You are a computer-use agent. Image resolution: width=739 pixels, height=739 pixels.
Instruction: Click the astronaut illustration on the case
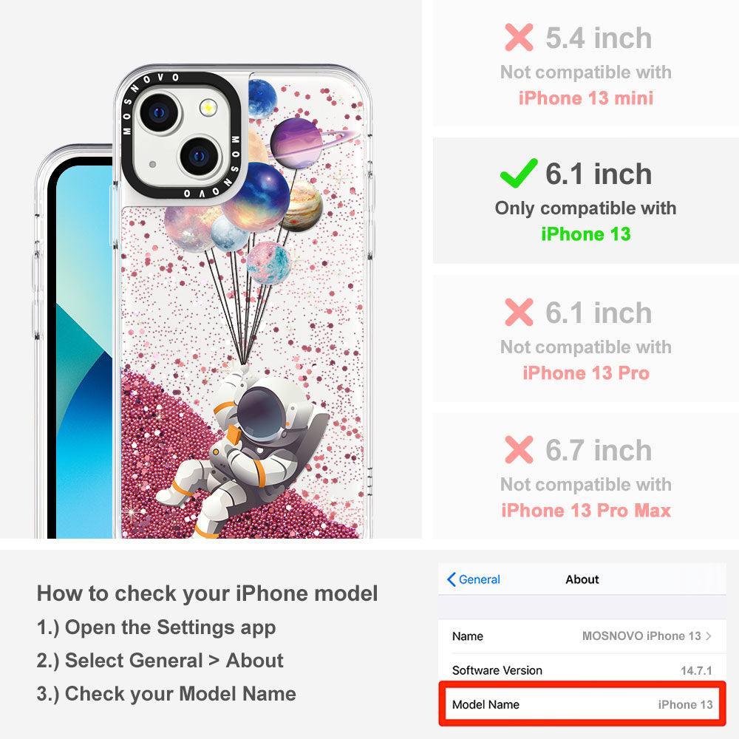[242, 452]
